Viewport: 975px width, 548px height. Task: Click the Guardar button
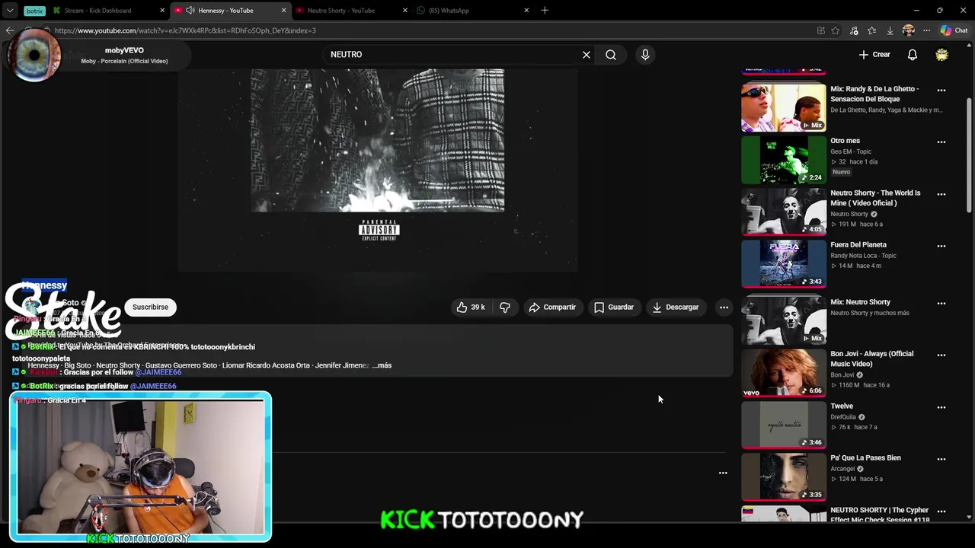click(614, 307)
